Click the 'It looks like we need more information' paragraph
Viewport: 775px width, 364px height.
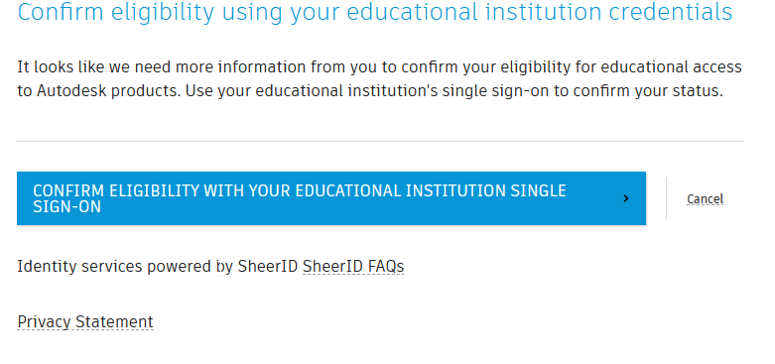click(380, 79)
